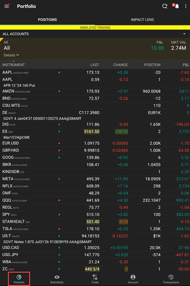This screenshot has width=190, height=286.
Task: Sort by P&L column header
Action: click(186, 65)
